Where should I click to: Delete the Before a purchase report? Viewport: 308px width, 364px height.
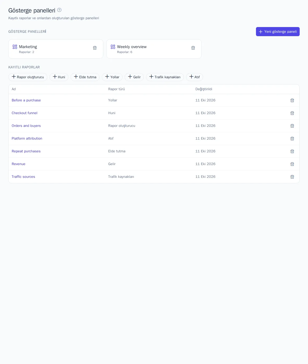tap(292, 100)
